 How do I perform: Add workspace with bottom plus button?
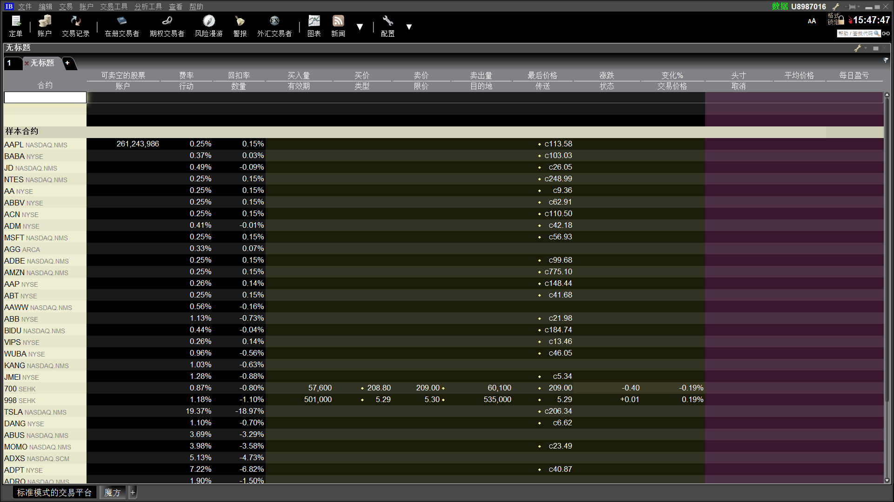tap(133, 492)
